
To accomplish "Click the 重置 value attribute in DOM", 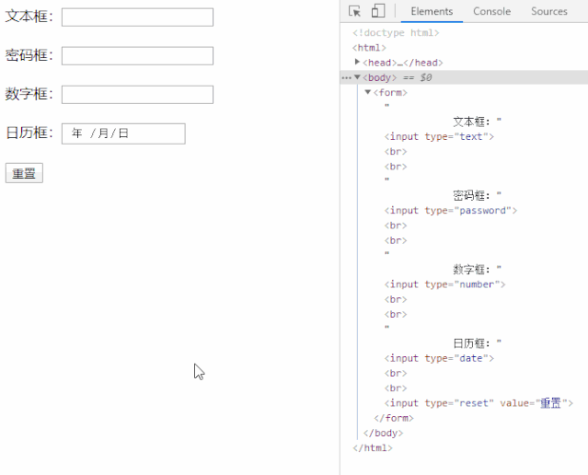I will point(550,403).
